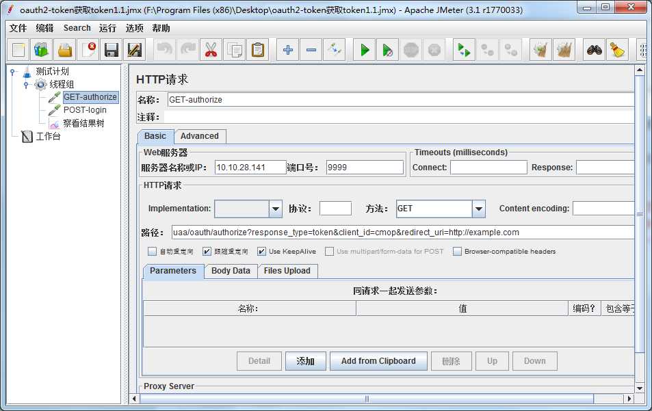Image resolution: width=652 pixels, height=411 pixels.
Task: Click the Connect timeout field
Action: click(x=488, y=168)
